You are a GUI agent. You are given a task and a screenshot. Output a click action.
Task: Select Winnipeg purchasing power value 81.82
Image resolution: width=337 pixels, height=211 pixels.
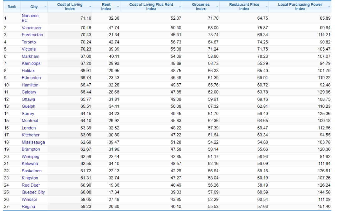coord(325,157)
